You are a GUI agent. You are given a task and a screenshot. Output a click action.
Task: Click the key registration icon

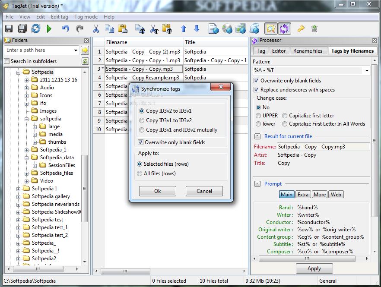click(x=301, y=28)
